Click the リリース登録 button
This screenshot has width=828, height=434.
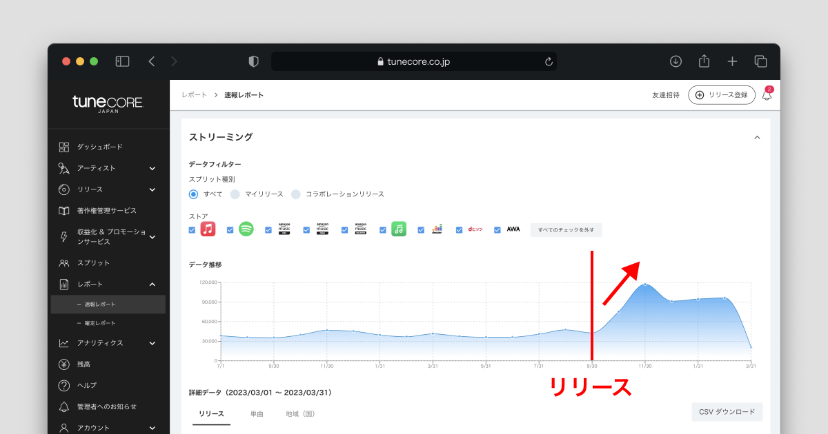tap(721, 95)
